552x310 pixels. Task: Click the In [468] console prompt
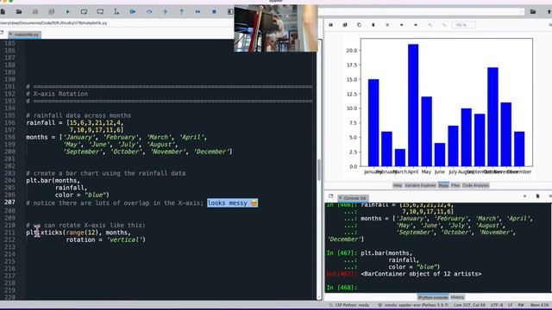click(x=342, y=288)
